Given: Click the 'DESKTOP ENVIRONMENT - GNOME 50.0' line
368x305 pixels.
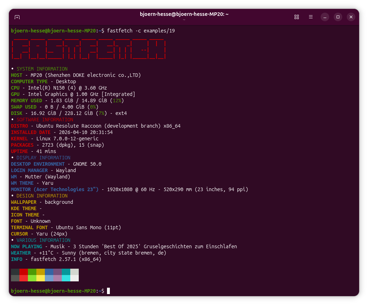Looking at the screenshot, I should (x=56, y=164).
